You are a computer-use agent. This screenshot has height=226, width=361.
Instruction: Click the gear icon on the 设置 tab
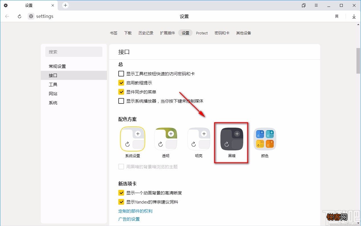6,5
